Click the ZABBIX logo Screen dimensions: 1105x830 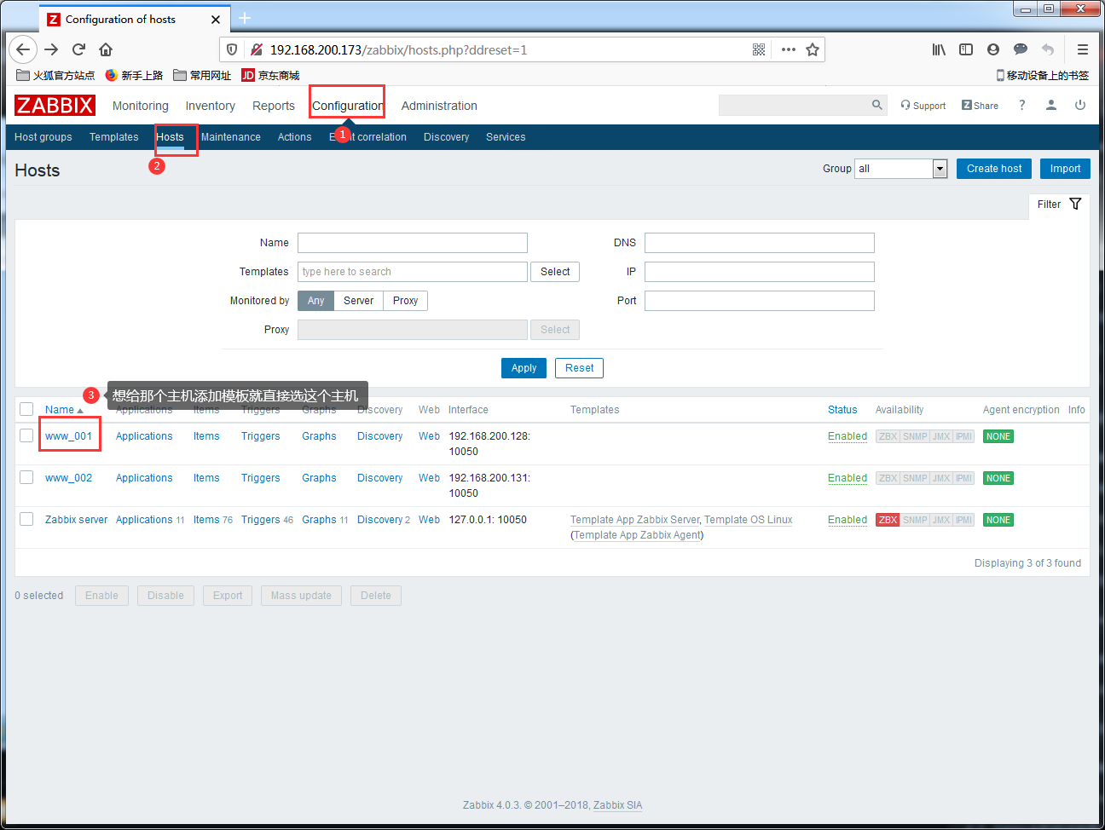[x=55, y=105]
